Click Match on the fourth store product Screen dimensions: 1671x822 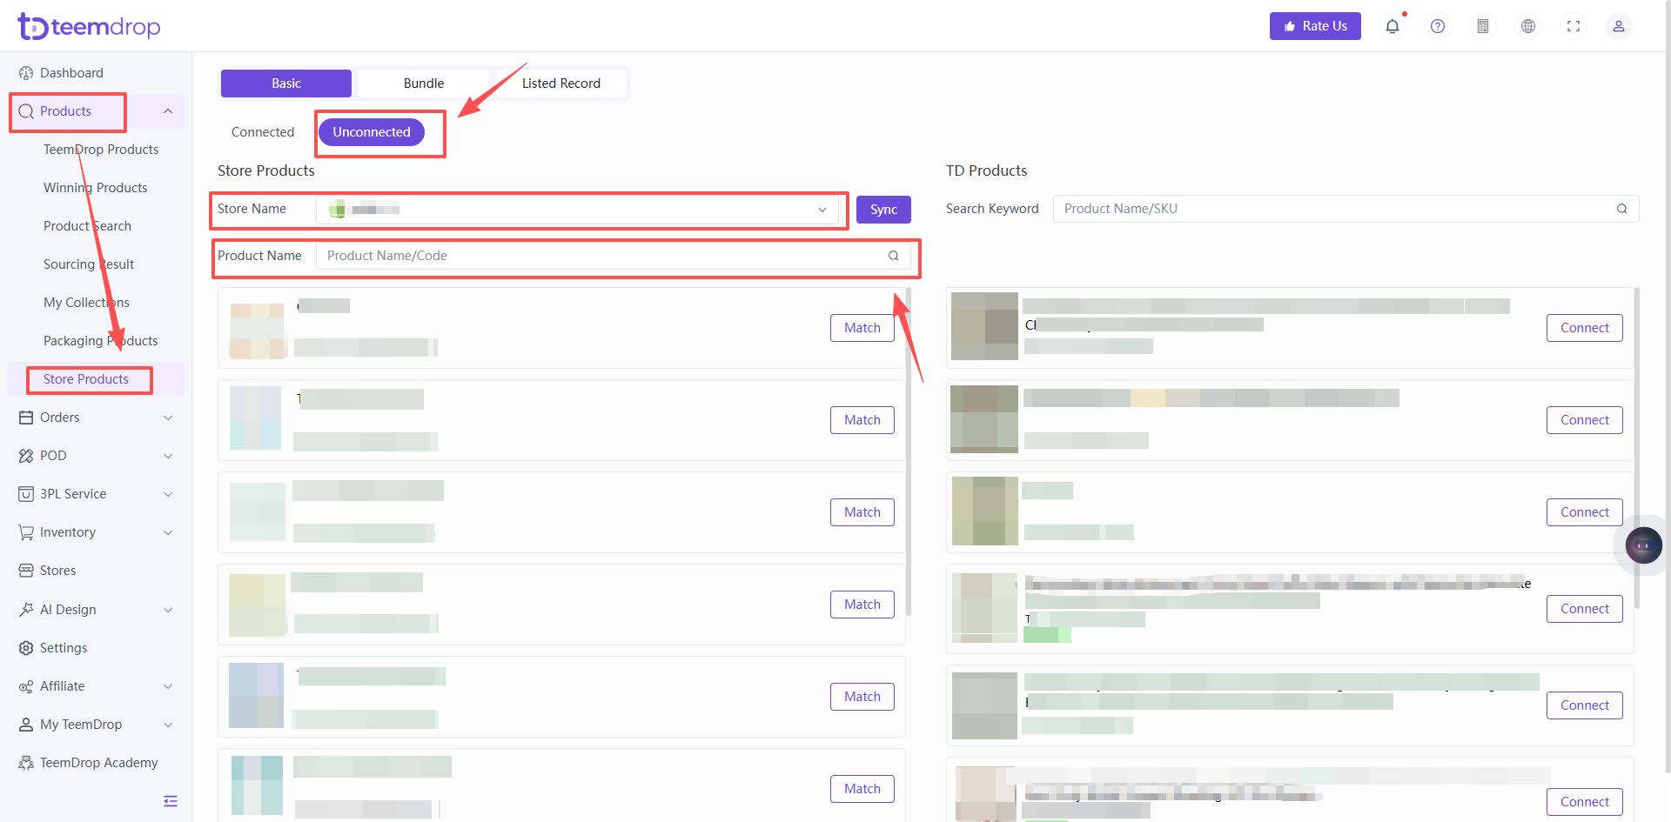(862, 605)
